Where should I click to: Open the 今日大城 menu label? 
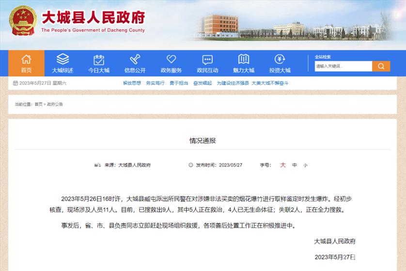(x=99, y=70)
